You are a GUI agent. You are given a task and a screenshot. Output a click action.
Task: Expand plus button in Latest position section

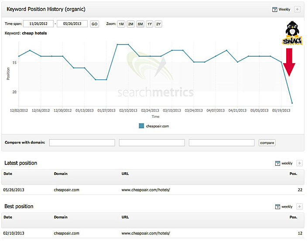pyautogui.click(x=300, y=163)
